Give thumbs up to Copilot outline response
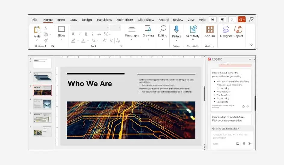 pos(243,106)
